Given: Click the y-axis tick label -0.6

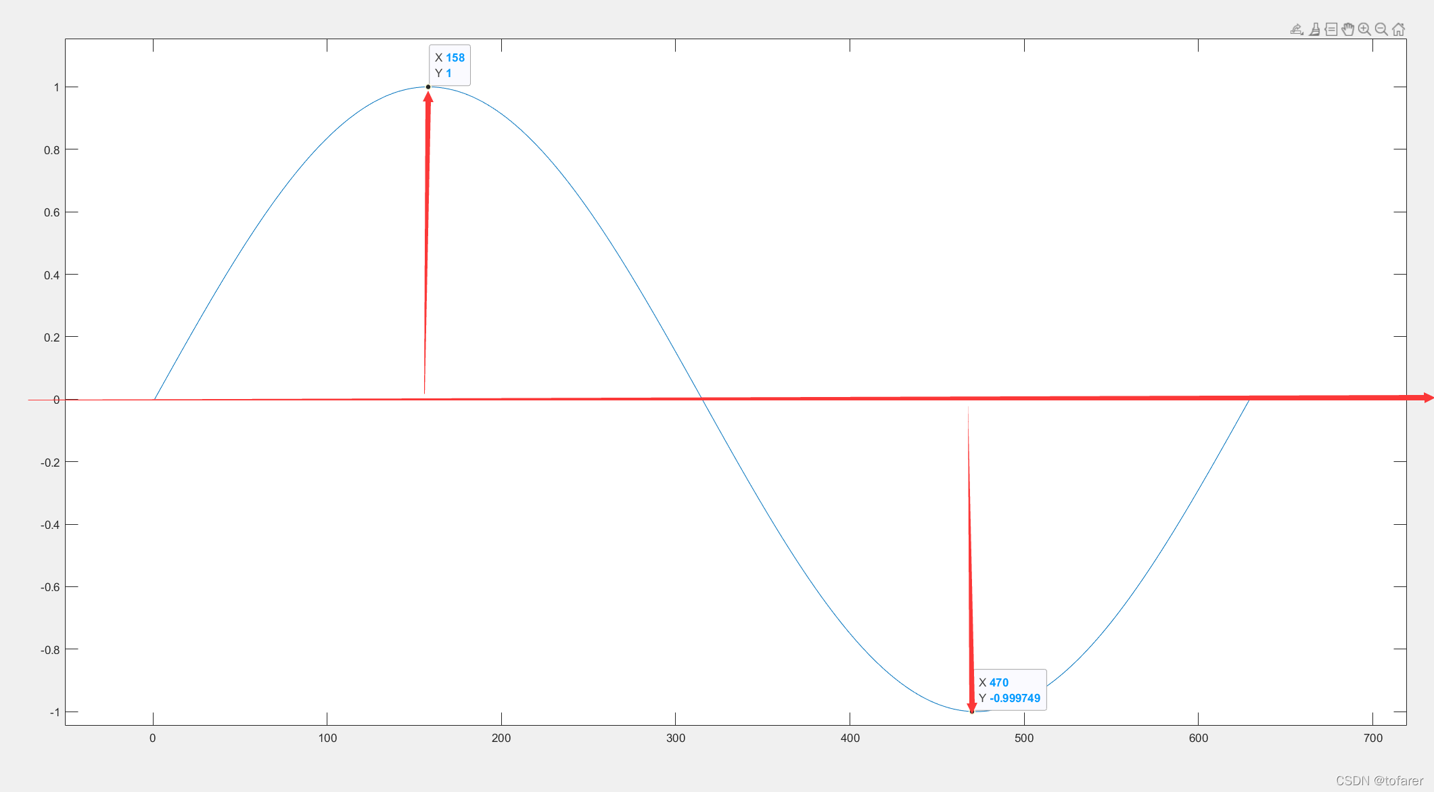Looking at the screenshot, I should point(49,587).
